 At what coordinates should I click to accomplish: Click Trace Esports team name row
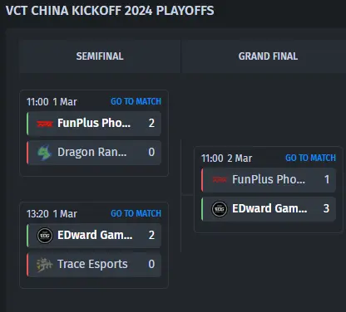[94, 265]
